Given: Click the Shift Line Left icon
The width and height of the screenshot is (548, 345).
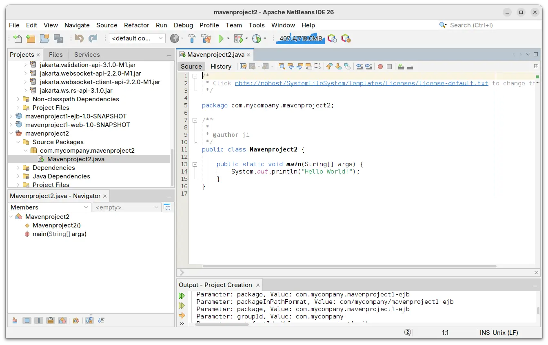Looking at the screenshot, I should 359,67.
